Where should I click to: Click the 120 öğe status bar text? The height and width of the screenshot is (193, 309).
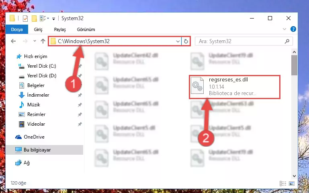18,183
